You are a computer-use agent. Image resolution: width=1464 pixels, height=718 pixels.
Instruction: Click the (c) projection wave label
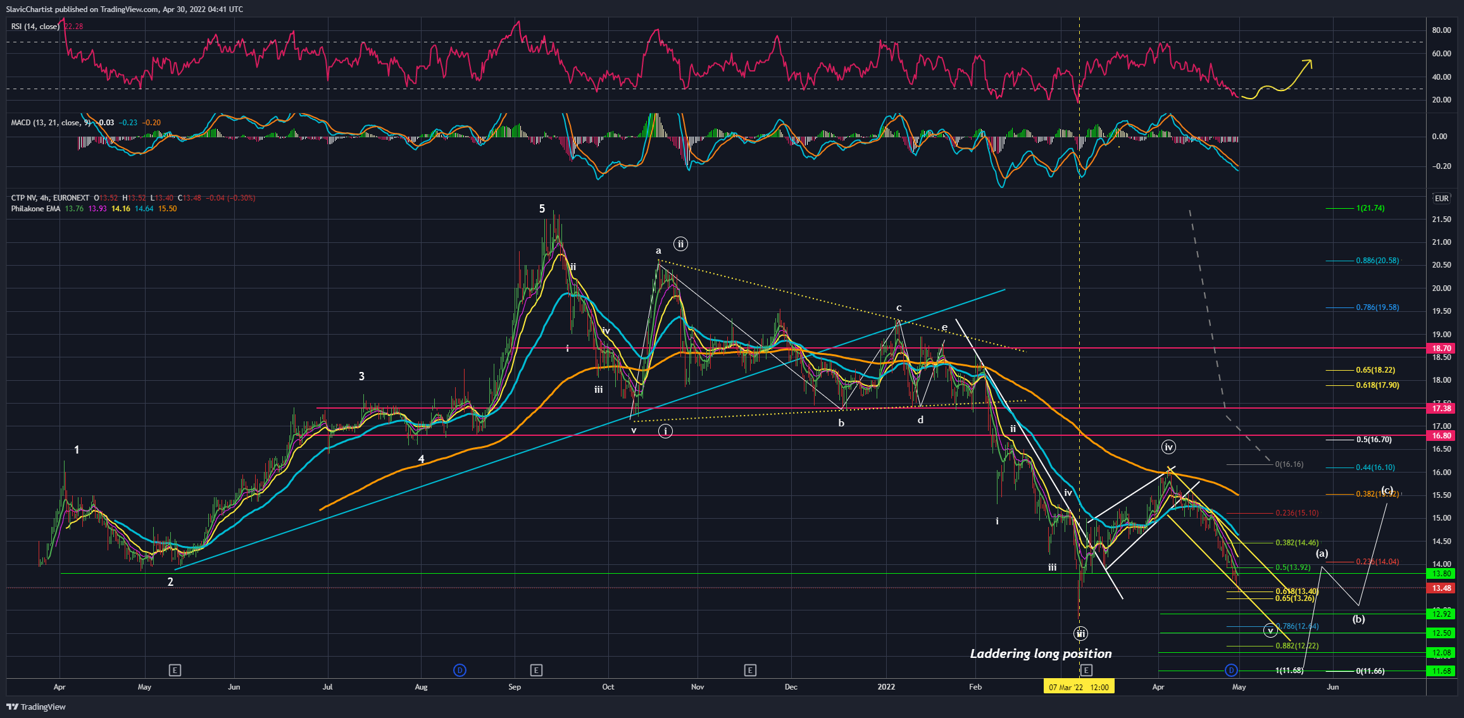click(1387, 490)
